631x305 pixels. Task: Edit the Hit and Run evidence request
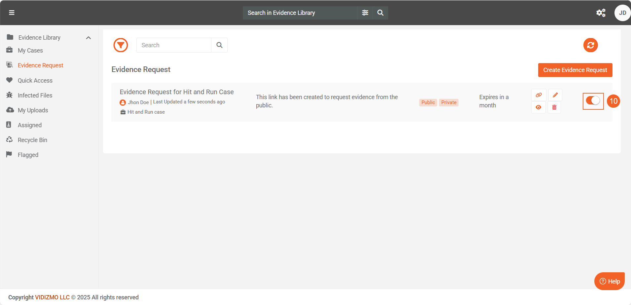555,95
